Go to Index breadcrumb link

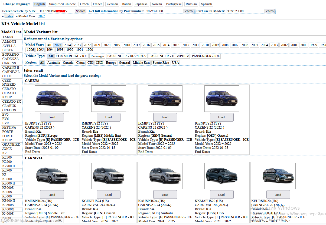coord(9,16)
